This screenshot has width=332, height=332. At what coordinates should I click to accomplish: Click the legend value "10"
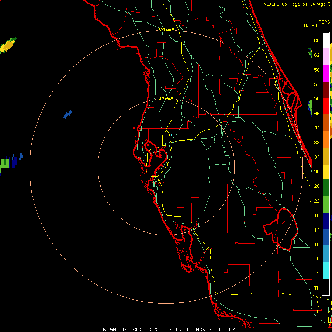point(317,244)
